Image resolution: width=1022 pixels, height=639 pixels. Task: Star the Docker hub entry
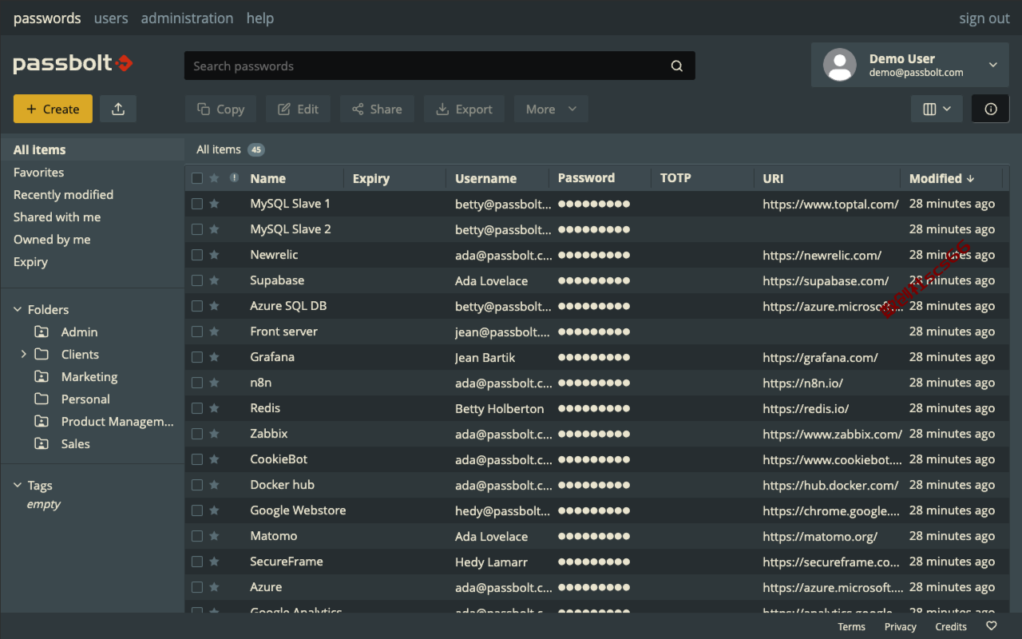(x=214, y=485)
